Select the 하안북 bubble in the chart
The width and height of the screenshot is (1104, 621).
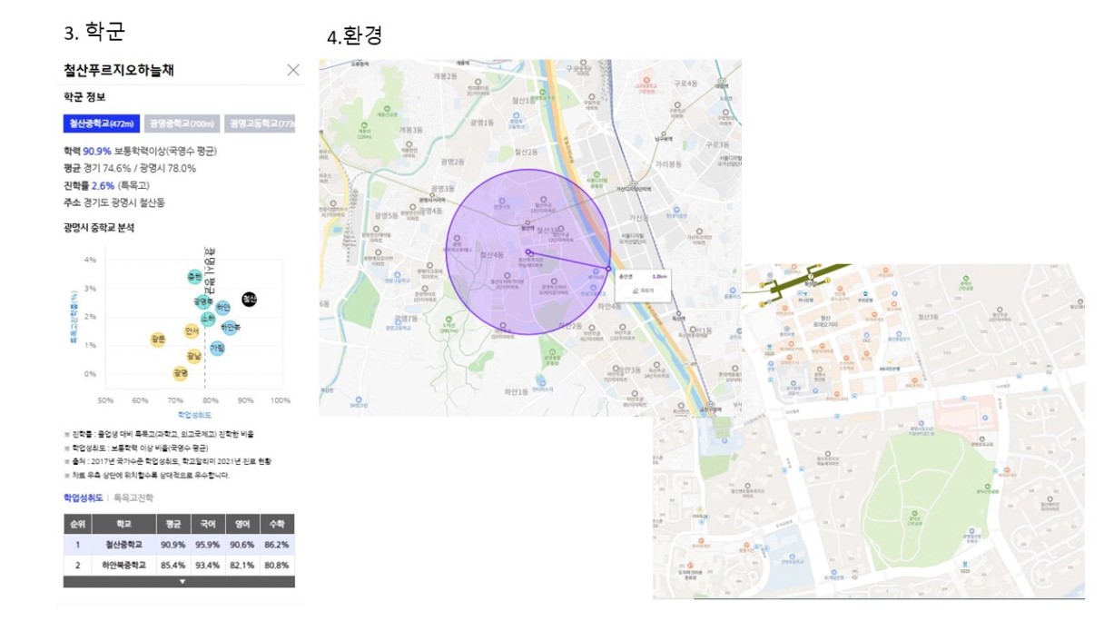pos(231,327)
